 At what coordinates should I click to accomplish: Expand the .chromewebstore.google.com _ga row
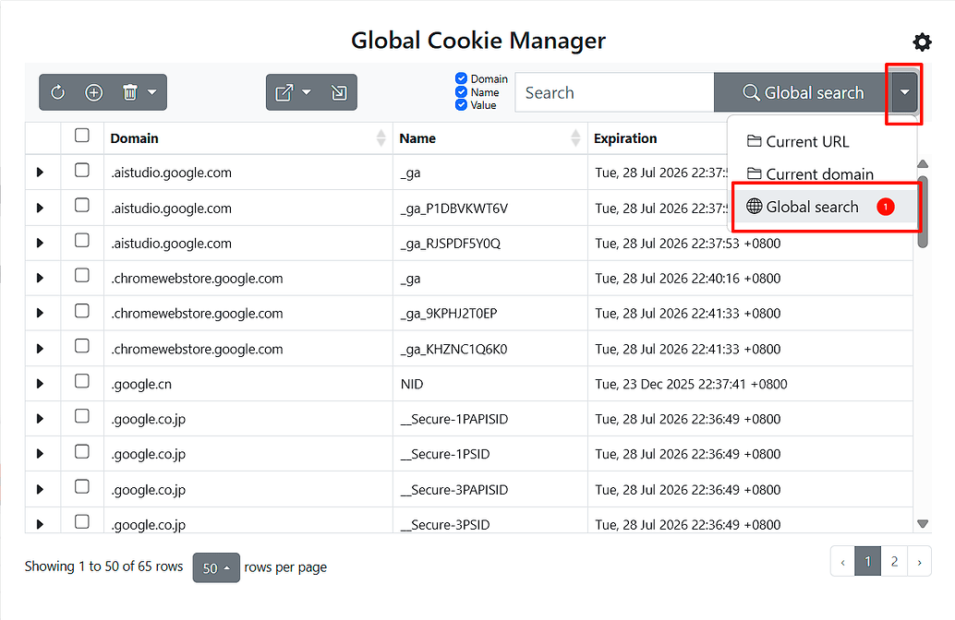[41, 278]
